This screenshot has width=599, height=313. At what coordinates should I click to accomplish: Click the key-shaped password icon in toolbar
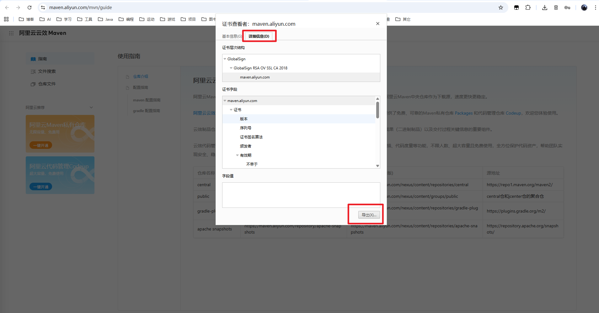(x=567, y=8)
